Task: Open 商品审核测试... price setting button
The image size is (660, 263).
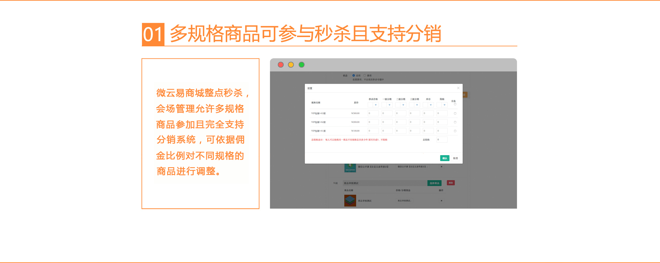Action: pos(404,201)
